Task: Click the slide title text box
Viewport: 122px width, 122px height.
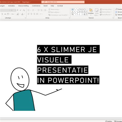Action: click(68, 65)
